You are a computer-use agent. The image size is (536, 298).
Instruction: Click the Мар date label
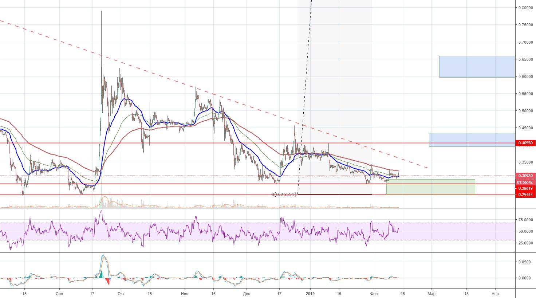[x=431, y=294]
